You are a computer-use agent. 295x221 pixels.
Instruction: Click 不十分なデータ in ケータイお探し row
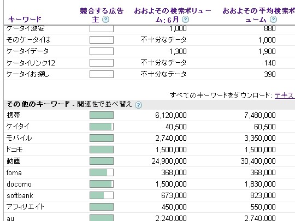[x=163, y=74]
